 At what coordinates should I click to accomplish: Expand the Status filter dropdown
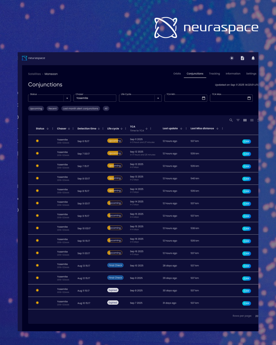coord(67,98)
